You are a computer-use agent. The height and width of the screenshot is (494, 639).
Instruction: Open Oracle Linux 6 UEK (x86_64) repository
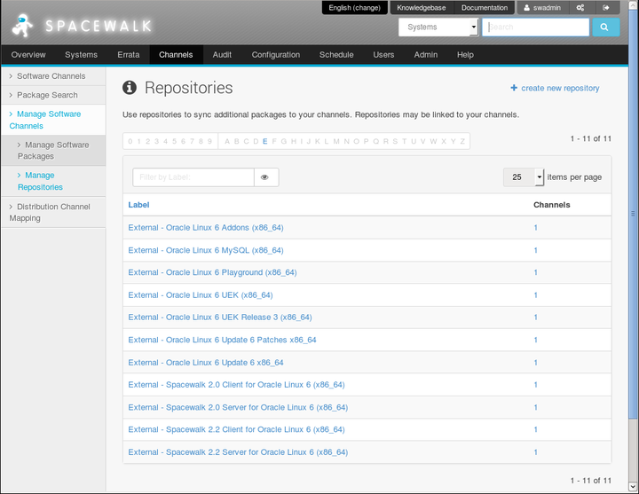point(201,294)
